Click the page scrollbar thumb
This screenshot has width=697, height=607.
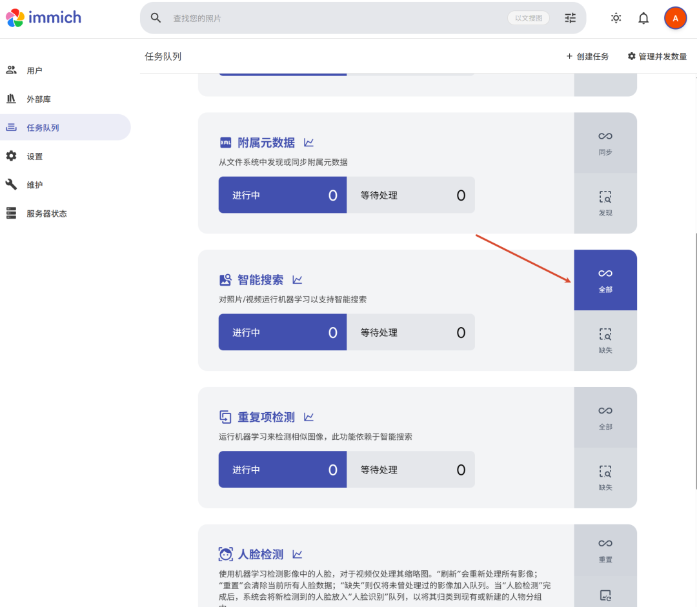695,360
